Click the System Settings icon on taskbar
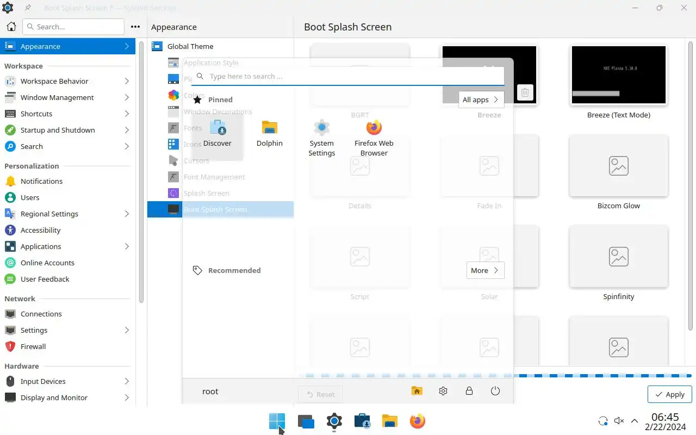 pyautogui.click(x=334, y=421)
